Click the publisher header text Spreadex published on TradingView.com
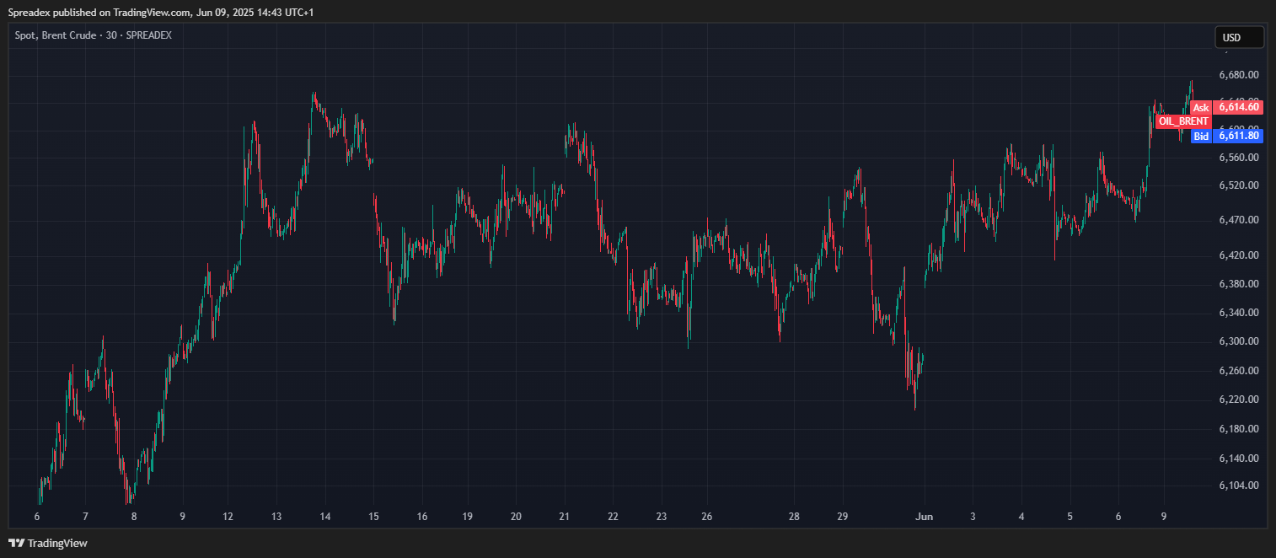1276x558 pixels. [x=99, y=12]
